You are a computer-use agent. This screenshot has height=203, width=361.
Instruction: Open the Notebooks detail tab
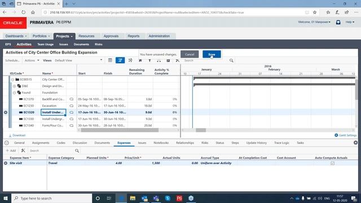[x=161, y=143]
